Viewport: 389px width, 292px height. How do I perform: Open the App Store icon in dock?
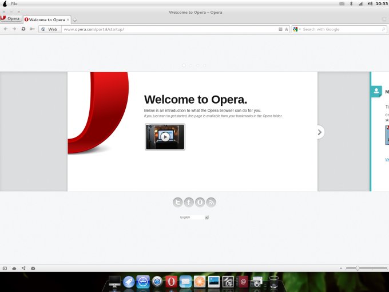pyautogui.click(x=143, y=282)
